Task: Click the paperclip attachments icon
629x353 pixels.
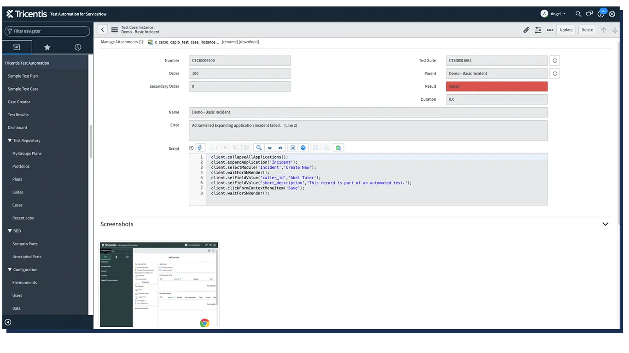Action: 526,30
